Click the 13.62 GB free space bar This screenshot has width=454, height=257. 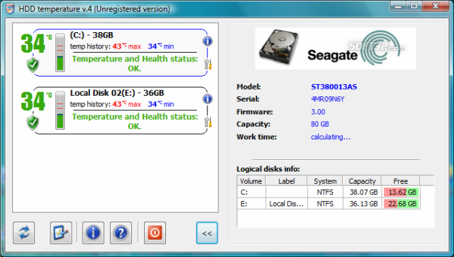pos(401,192)
